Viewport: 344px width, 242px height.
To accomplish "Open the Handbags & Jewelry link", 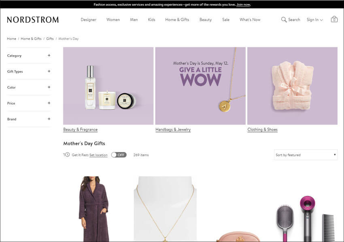I will [x=173, y=129].
